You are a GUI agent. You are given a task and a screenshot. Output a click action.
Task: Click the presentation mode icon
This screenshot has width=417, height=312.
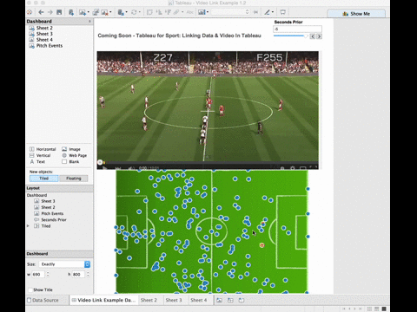[x=282, y=12]
